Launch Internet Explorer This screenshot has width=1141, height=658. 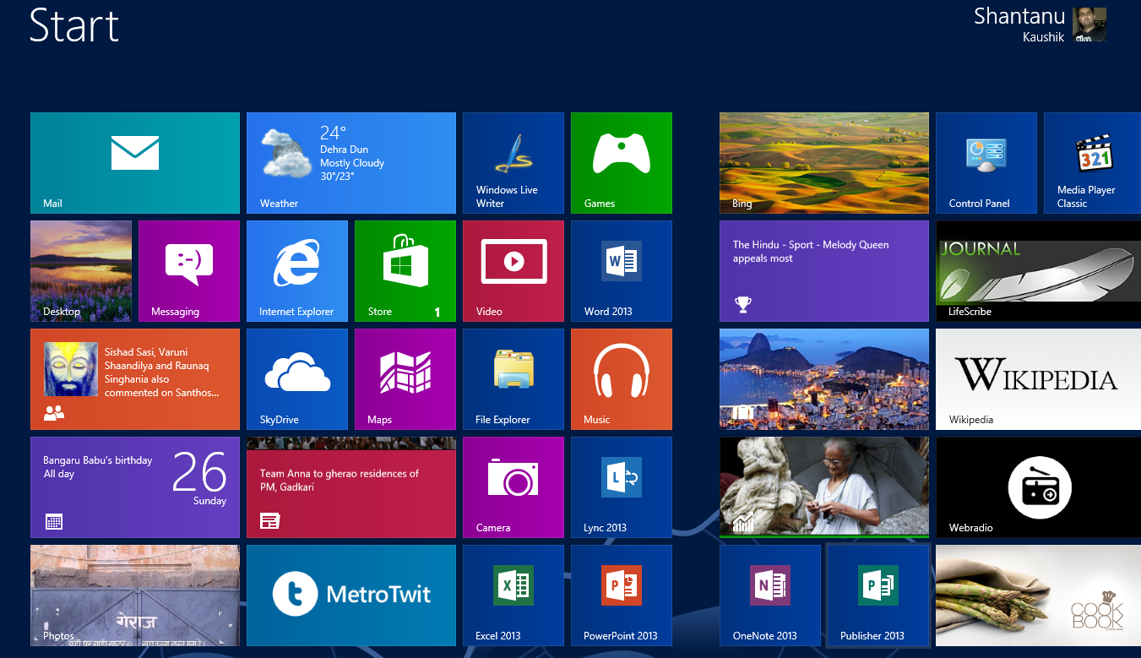pyautogui.click(x=297, y=271)
